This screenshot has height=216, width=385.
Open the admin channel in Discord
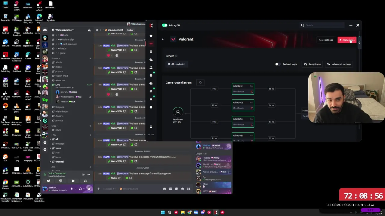pos(59,62)
